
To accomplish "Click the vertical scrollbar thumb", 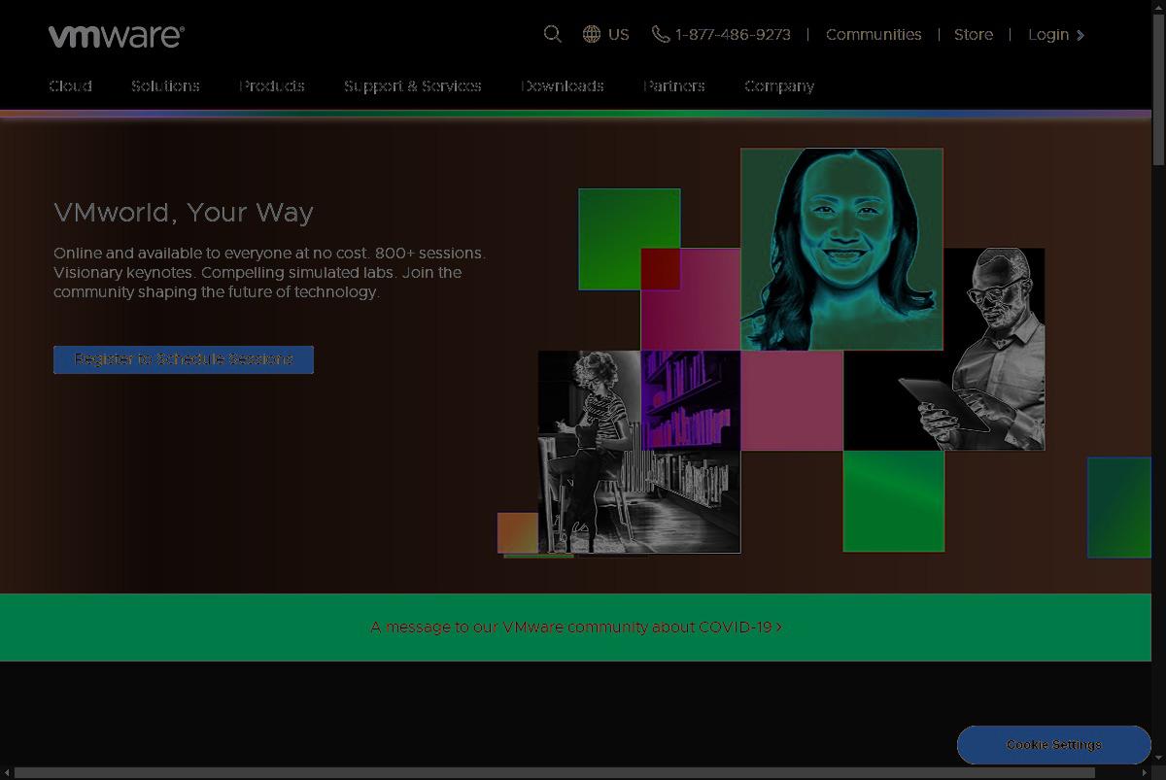I will [x=1158, y=87].
